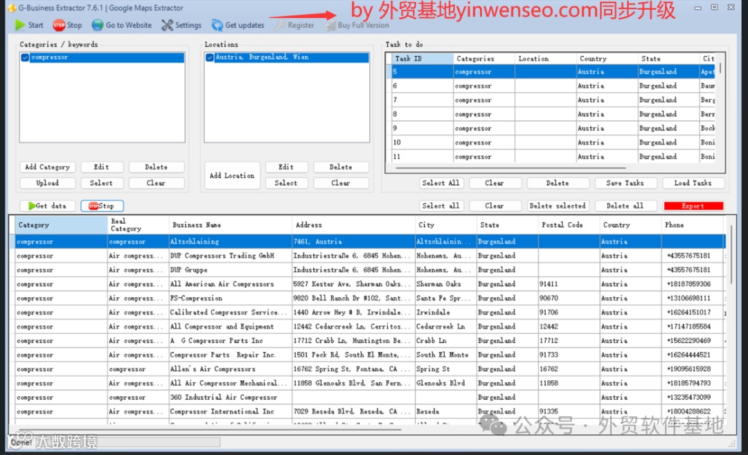
Task: Select Altschlaining business name cell
Action: (230, 242)
